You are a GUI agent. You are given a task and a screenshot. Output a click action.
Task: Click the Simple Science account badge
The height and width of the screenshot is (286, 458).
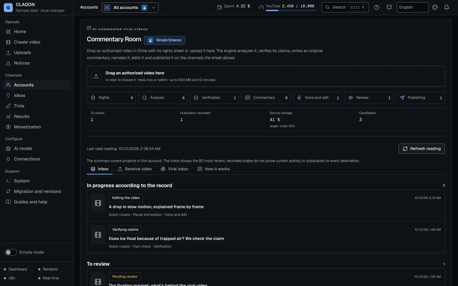click(165, 40)
